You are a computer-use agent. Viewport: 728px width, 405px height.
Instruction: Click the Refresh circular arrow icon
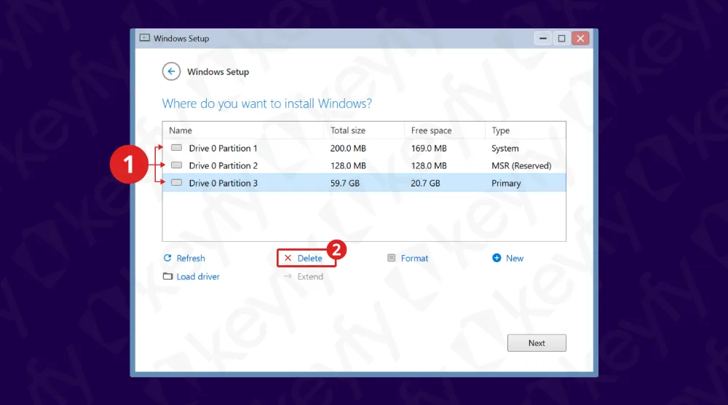(x=167, y=258)
